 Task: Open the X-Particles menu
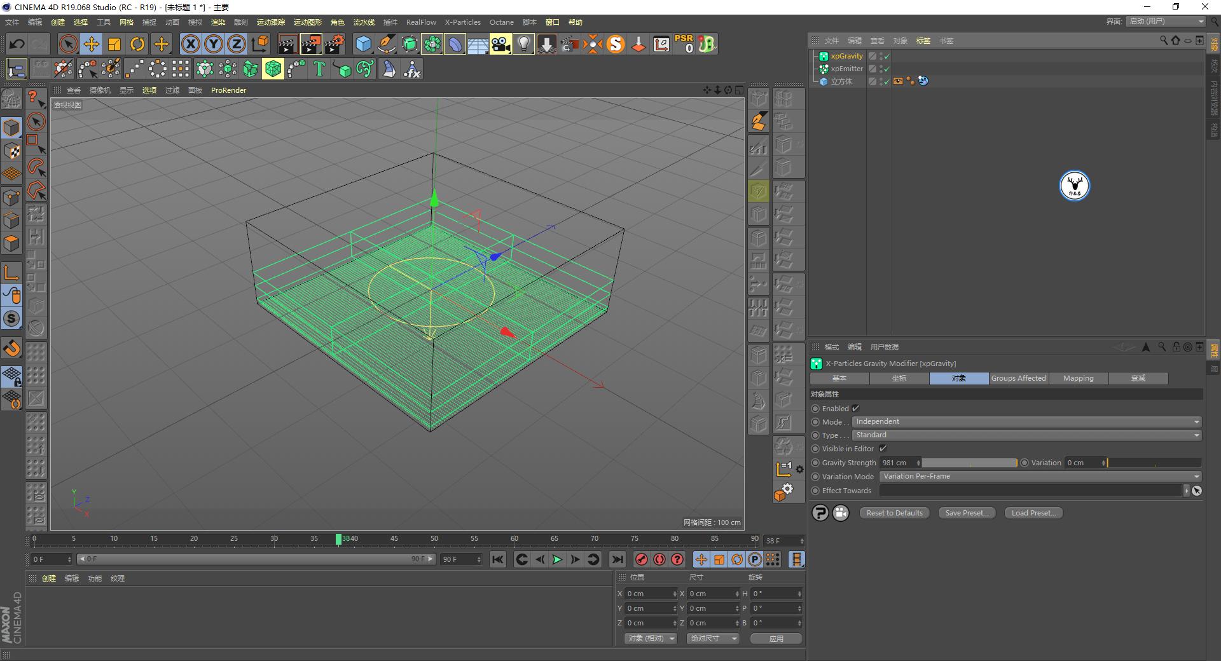462,22
